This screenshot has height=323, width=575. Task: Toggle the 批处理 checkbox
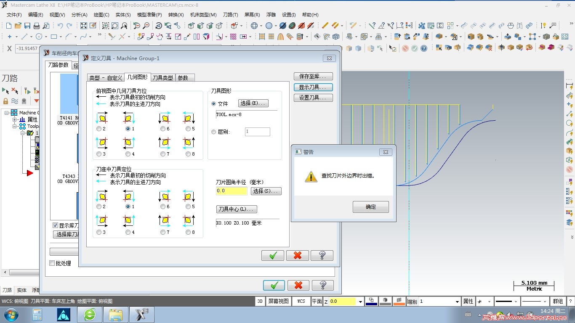(x=52, y=263)
